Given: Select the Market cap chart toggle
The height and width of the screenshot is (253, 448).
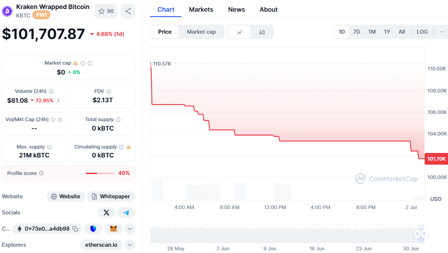Looking at the screenshot, I should (201, 32).
